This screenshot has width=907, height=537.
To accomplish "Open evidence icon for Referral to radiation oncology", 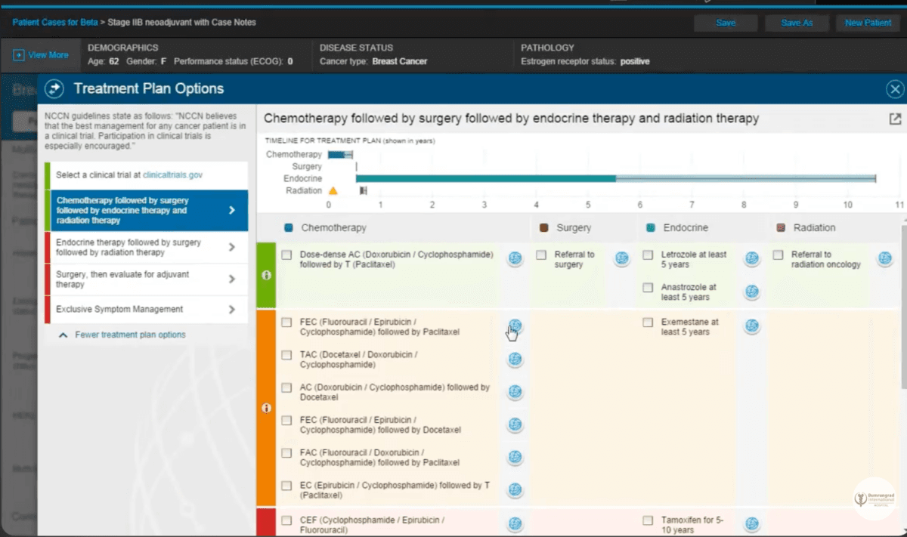I will [884, 259].
